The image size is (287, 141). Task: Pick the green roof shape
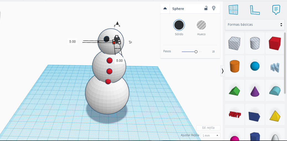(235, 91)
